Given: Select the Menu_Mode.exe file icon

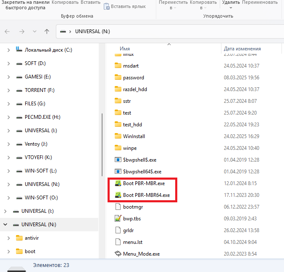Looking at the screenshot, I should 118,254.
